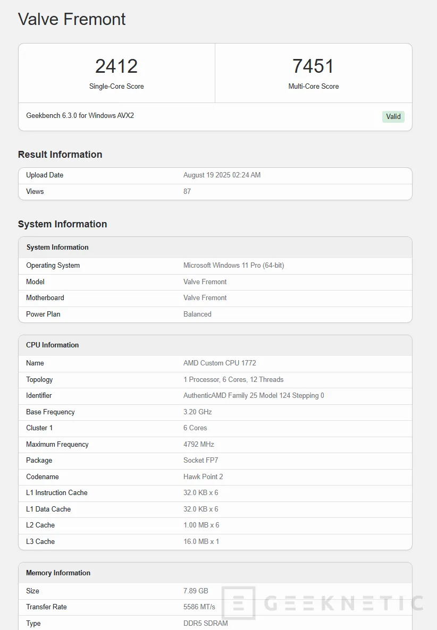Viewport: 437px width, 630px height.
Task: Select the Microsoft Windows 11 Pro operating system value
Action: tap(233, 266)
